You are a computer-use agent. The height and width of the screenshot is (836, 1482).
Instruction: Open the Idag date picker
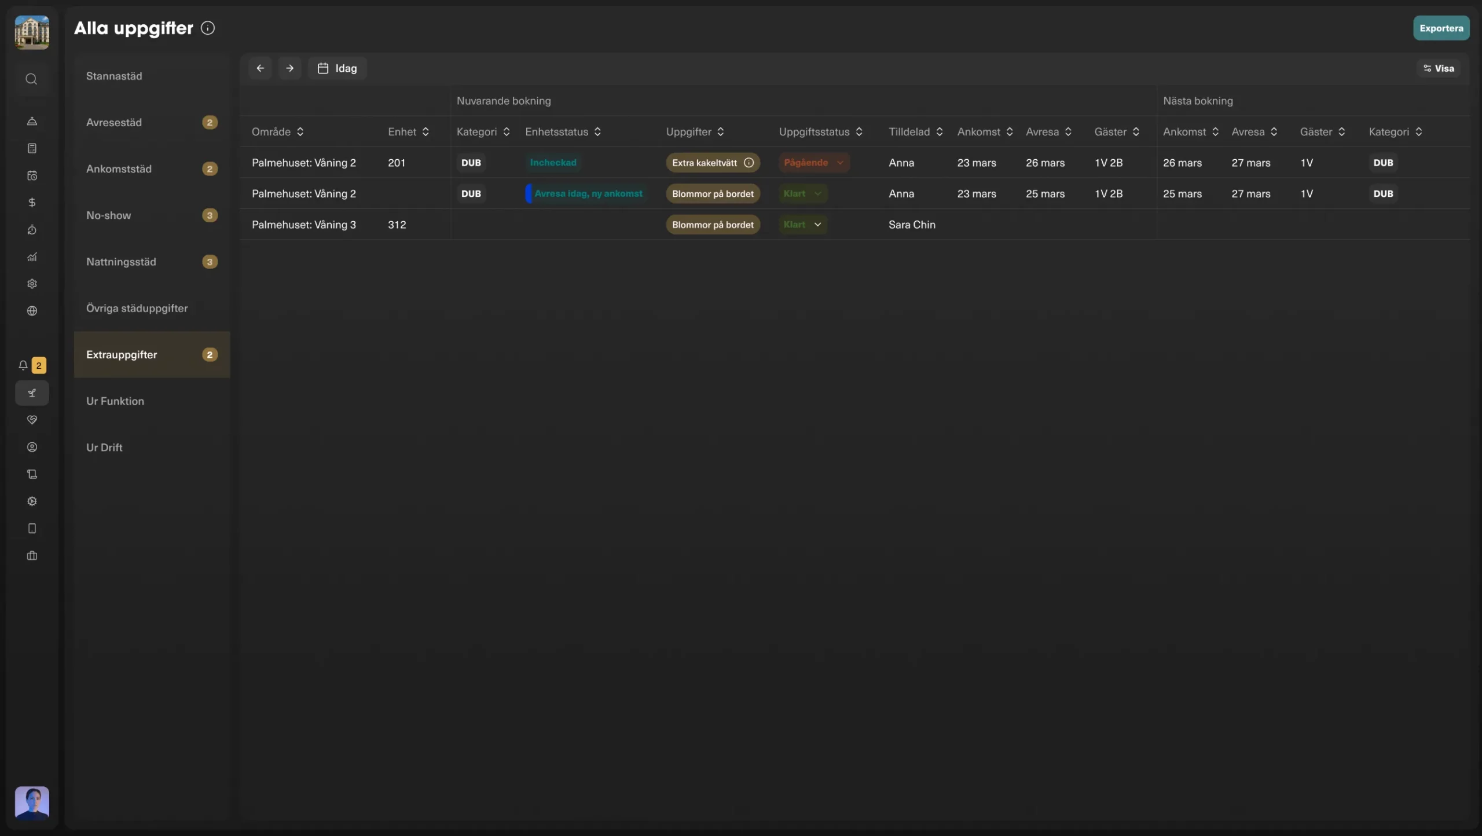(x=338, y=68)
